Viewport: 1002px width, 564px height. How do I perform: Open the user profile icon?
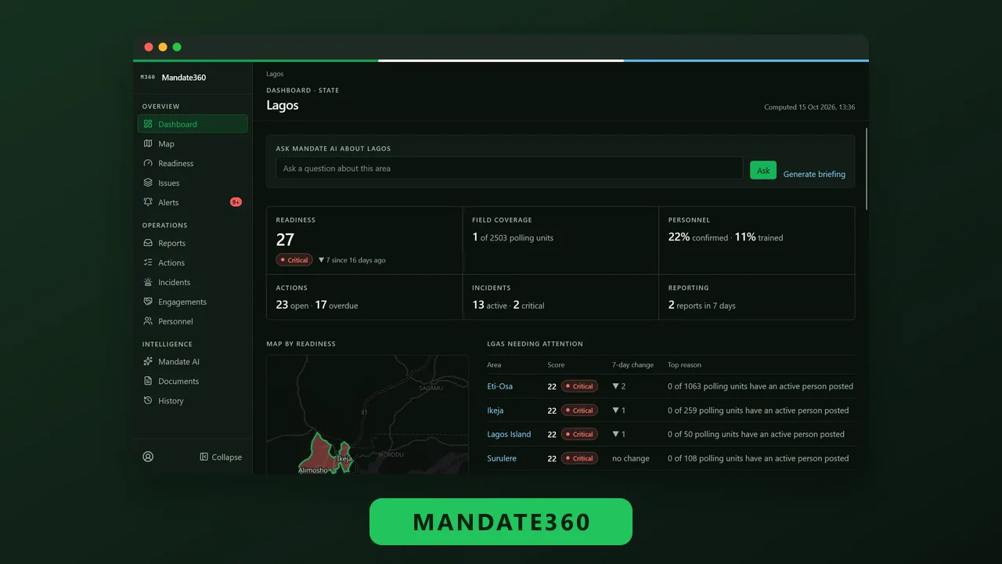coord(148,457)
